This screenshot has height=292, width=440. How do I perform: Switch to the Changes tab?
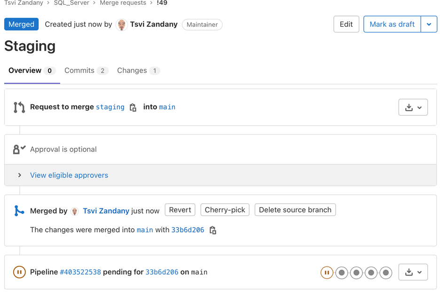(x=138, y=70)
